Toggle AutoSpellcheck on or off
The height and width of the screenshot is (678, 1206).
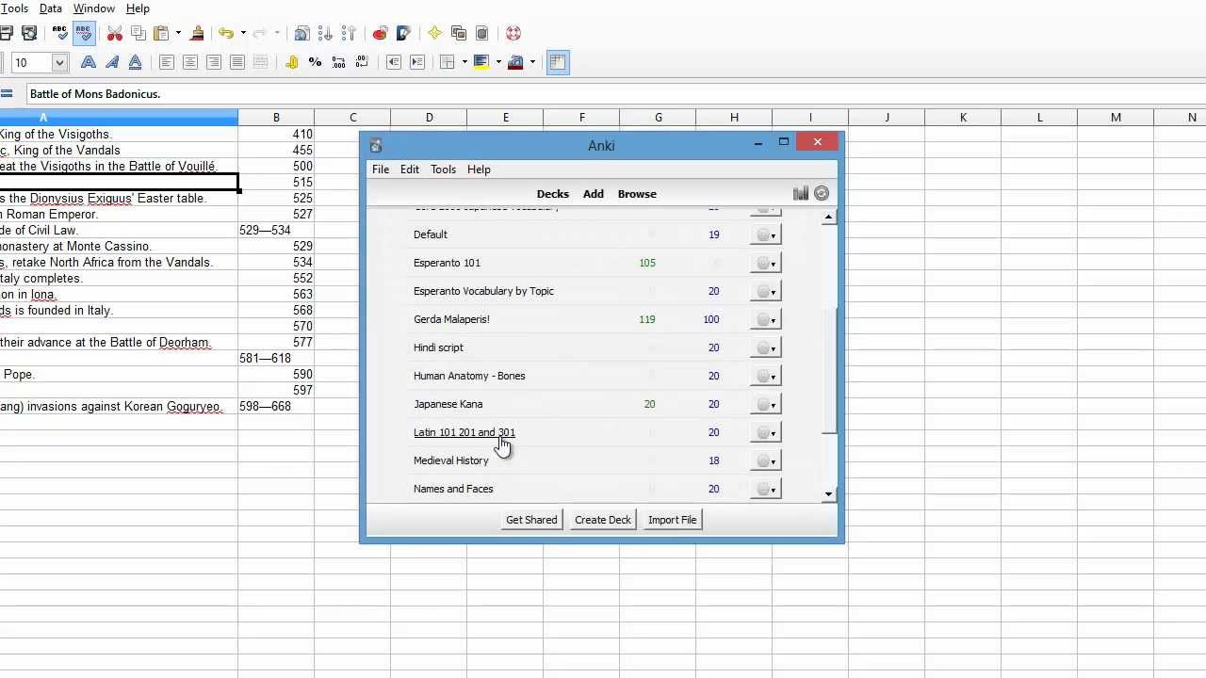tap(84, 33)
